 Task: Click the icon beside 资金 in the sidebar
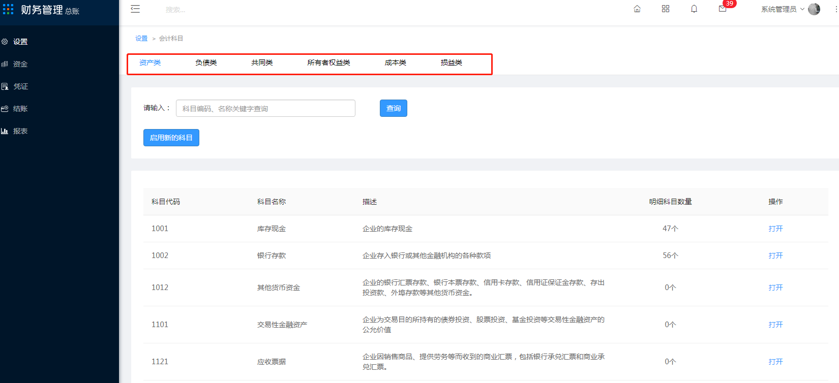5,64
